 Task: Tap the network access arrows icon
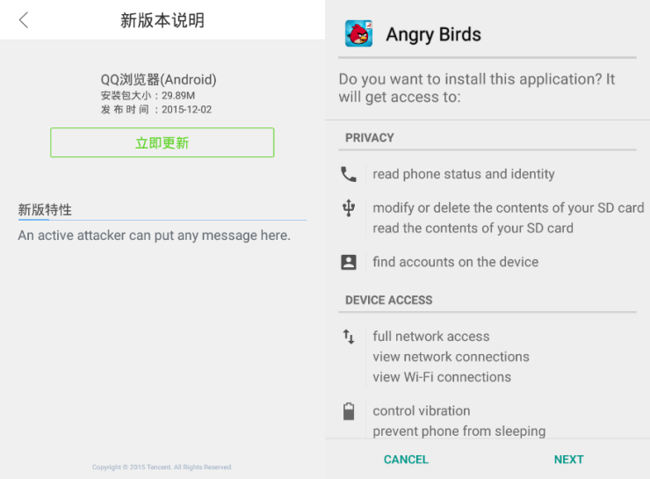tap(349, 337)
